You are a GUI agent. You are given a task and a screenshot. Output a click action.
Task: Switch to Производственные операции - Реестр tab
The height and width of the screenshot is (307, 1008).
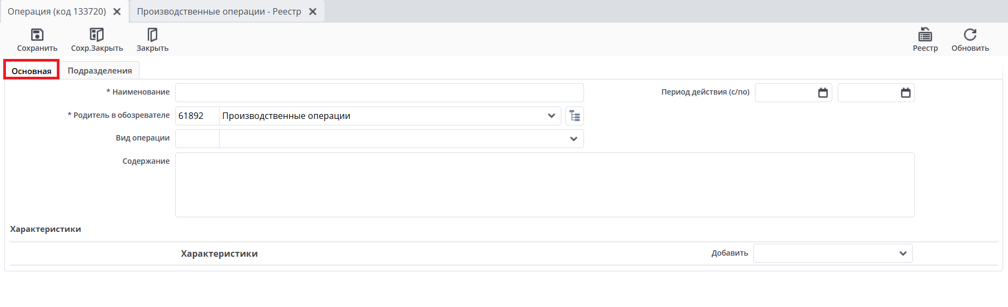[x=219, y=11]
